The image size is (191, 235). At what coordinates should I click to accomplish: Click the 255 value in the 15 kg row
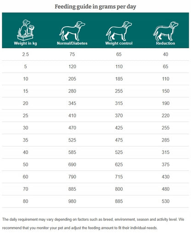[119, 91]
